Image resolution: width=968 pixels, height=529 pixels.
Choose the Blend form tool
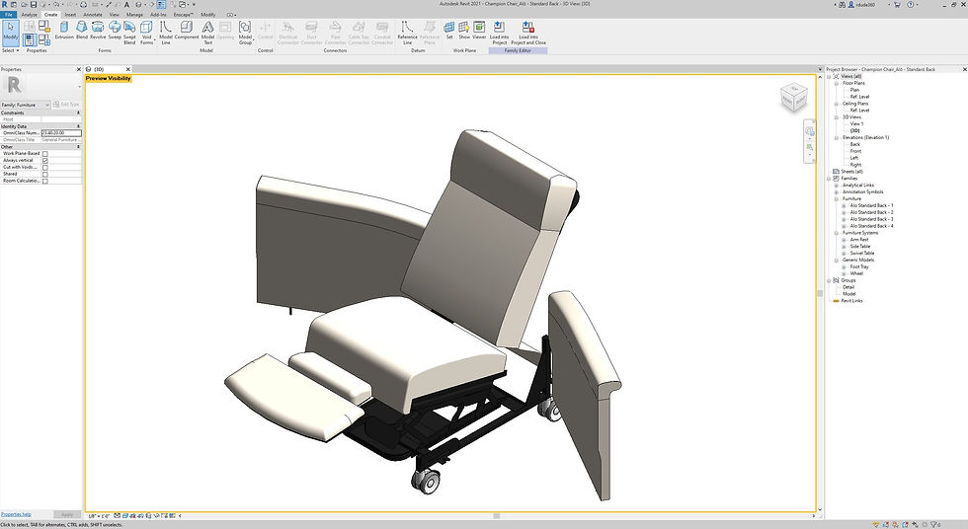tap(81, 31)
